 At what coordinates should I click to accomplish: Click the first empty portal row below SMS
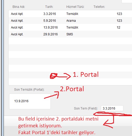(70, 41)
